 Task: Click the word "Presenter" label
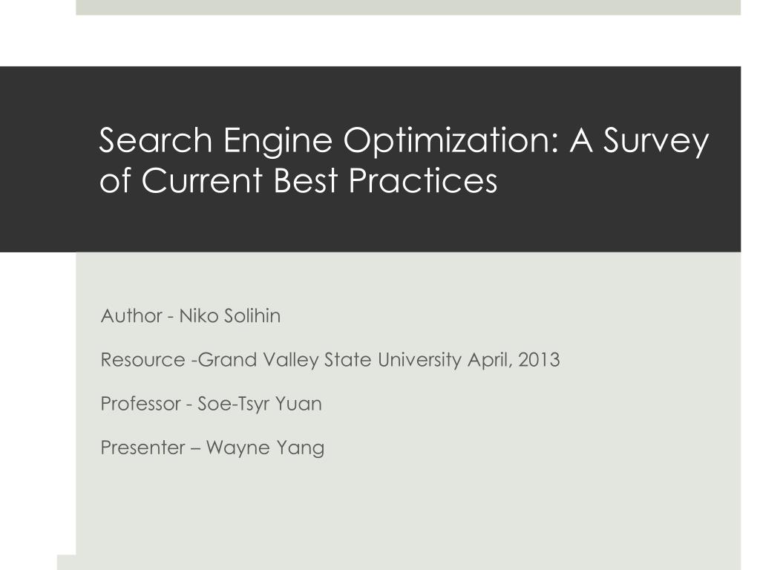pyautogui.click(x=142, y=448)
